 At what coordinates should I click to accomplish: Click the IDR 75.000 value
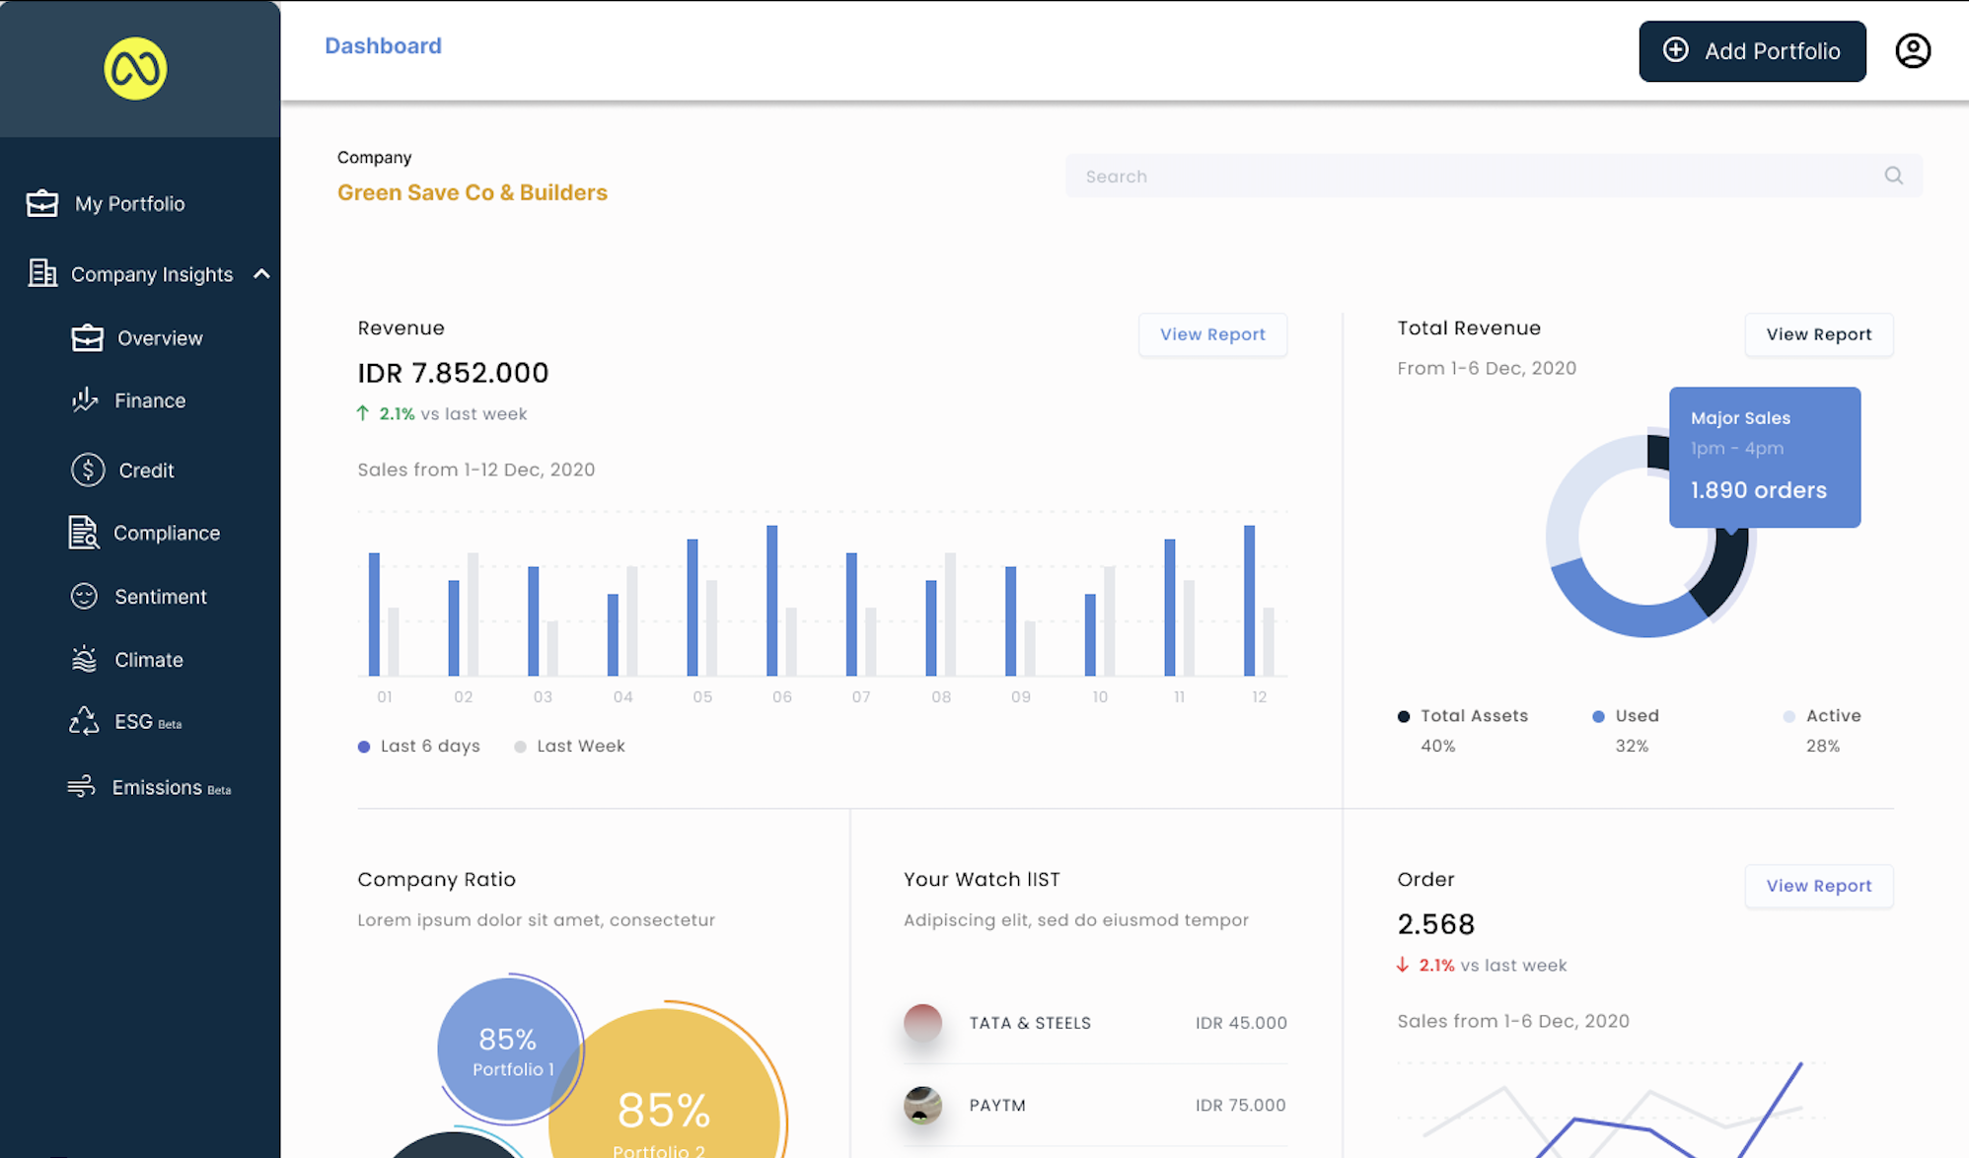[x=1241, y=1105]
